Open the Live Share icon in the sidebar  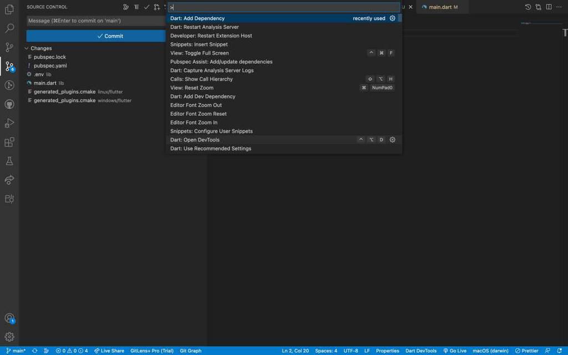point(9,180)
